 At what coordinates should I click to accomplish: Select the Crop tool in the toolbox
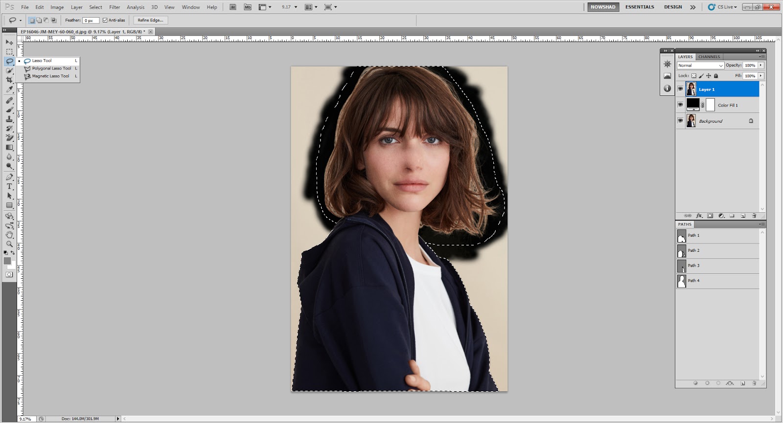(x=9, y=80)
